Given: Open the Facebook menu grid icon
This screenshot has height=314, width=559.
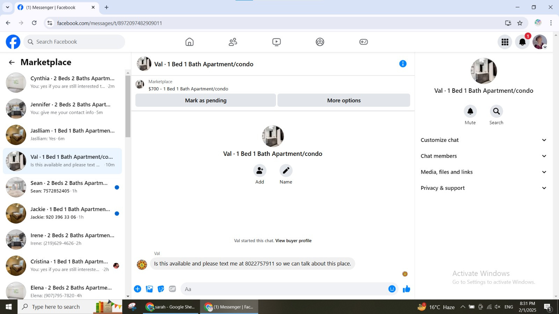Looking at the screenshot, I should tap(505, 42).
